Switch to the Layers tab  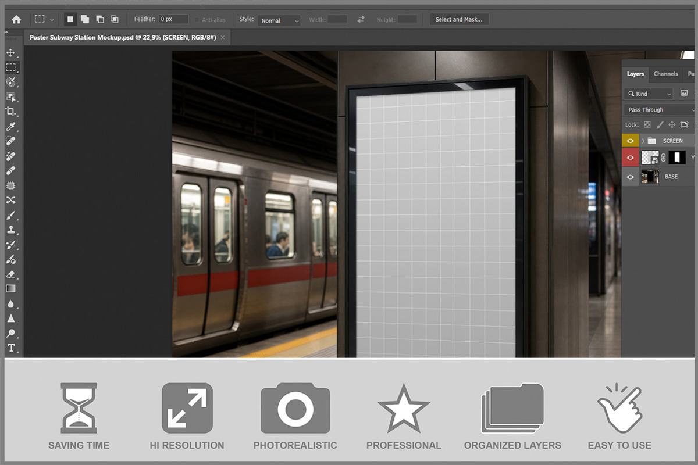(x=635, y=74)
